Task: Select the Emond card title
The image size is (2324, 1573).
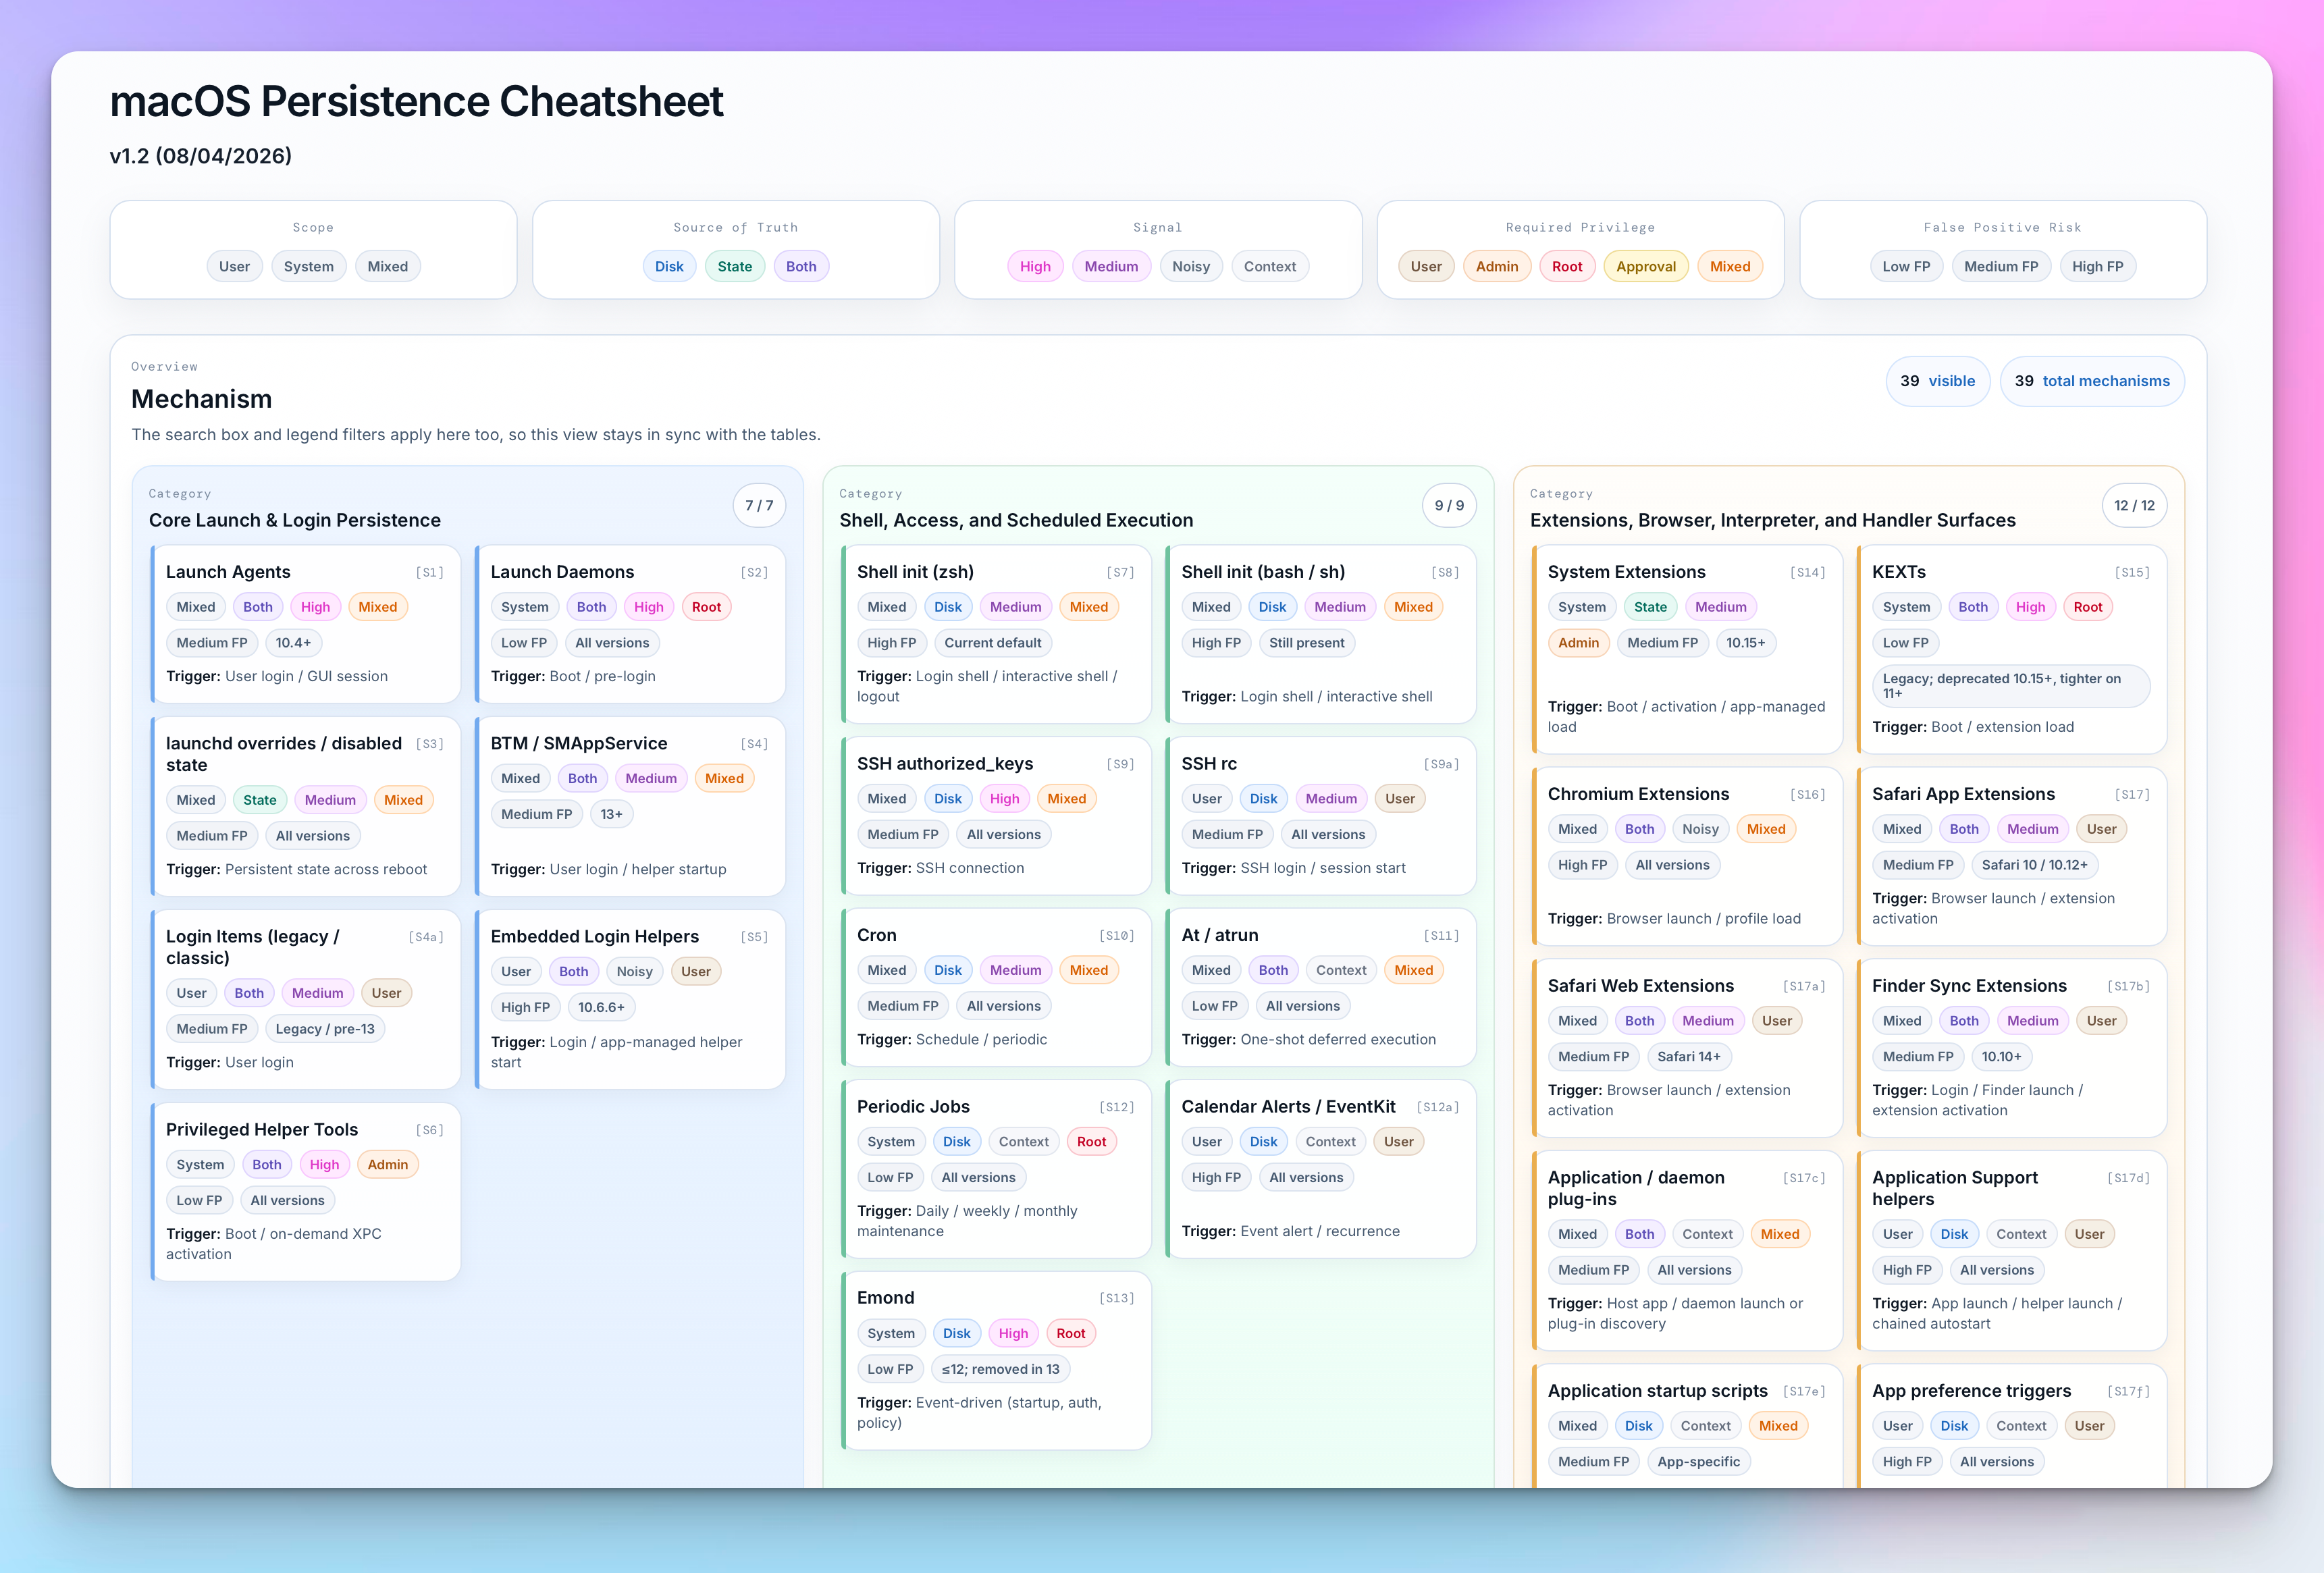Action: pos(885,1297)
